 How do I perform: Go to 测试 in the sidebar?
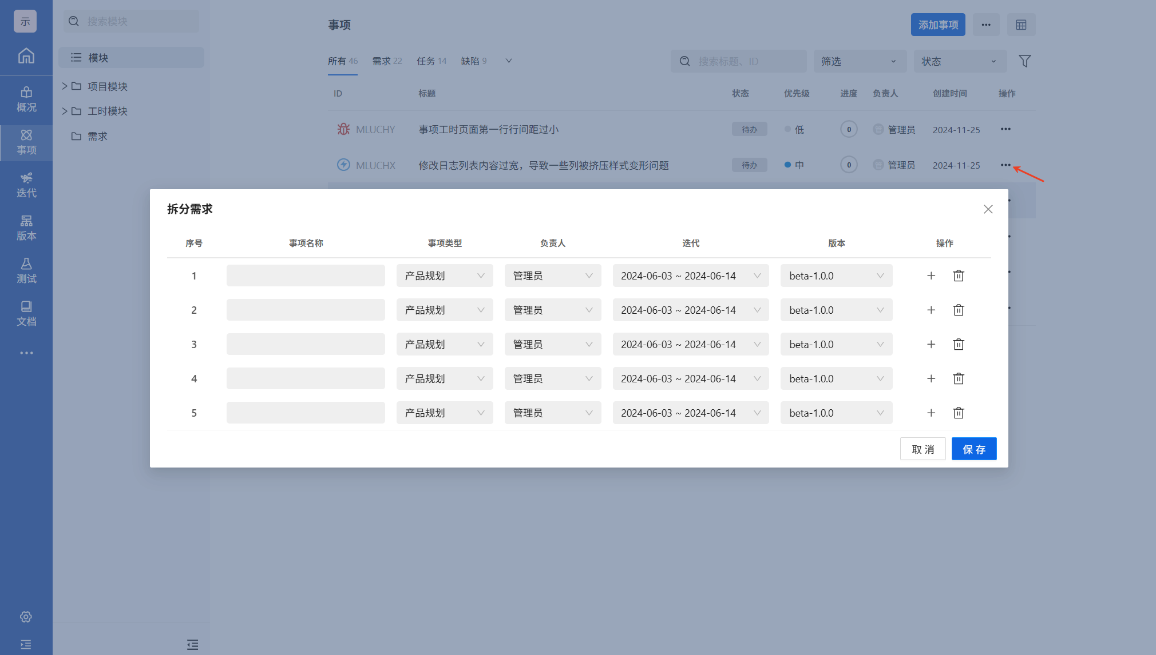26,270
